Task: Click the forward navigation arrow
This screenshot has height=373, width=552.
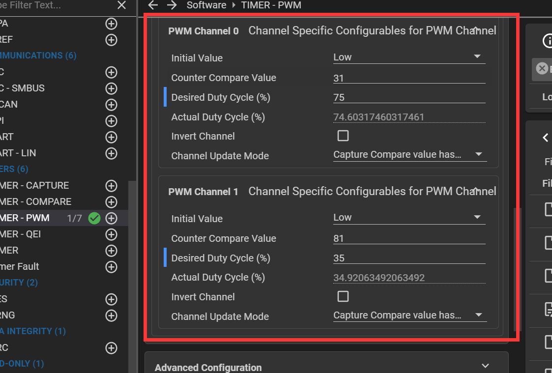Action: (171, 5)
